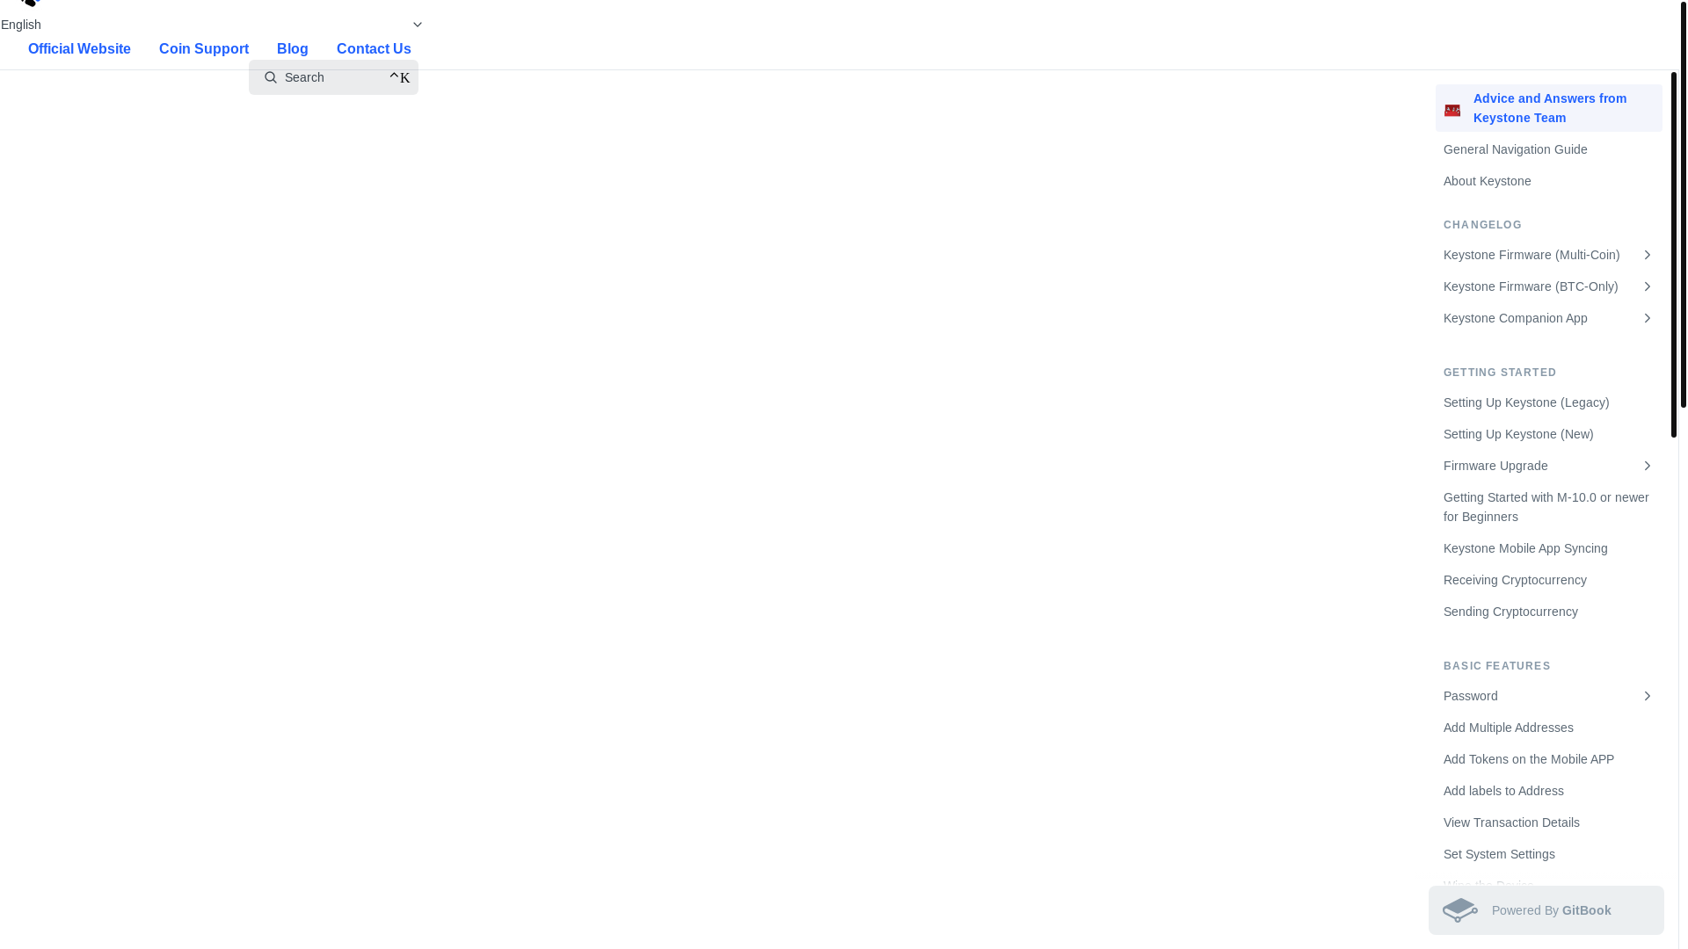Screen dimensions: 1688x949
Task: Click the GitBook logo icon
Action: click(x=1460, y=910)
